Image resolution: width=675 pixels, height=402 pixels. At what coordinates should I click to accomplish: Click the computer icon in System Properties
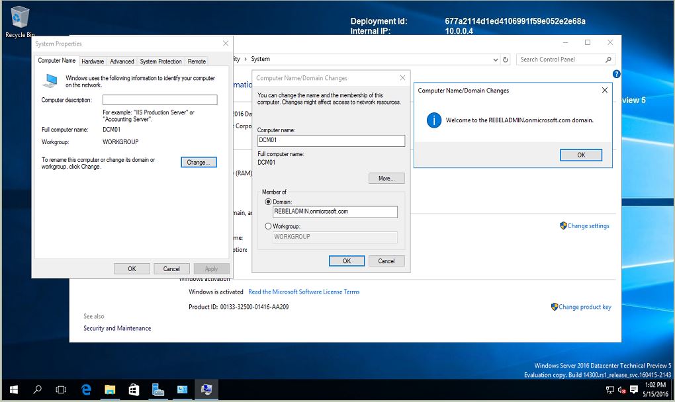pyautogui.click(x=51, y=81)
